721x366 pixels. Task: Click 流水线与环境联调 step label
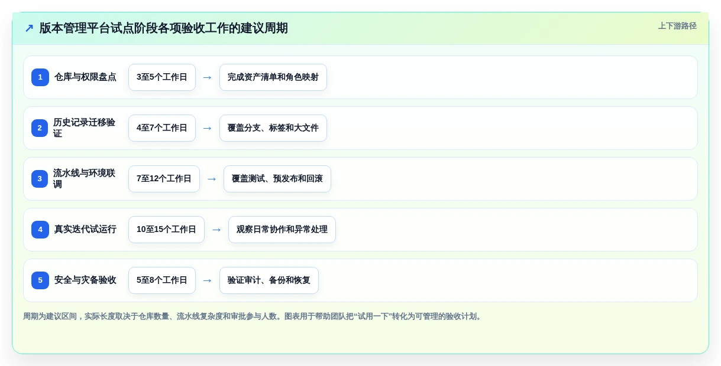84,179
